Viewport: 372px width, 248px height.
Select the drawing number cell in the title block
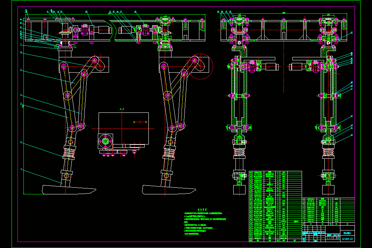coord(347,239)
